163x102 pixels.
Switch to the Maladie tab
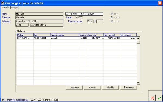[x=5, y=7]
